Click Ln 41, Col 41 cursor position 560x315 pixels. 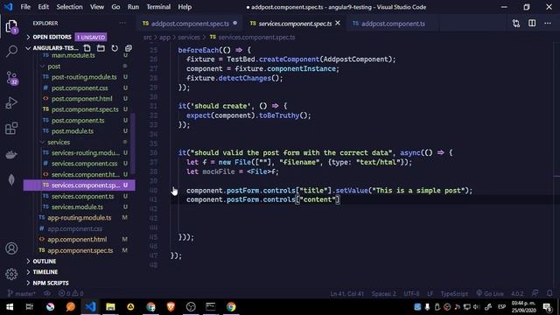coord(346,294)
